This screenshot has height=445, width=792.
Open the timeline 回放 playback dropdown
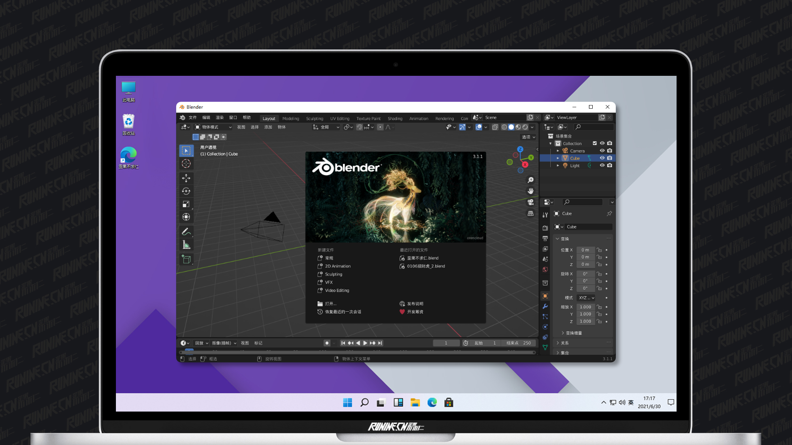(x=202, y=343)
